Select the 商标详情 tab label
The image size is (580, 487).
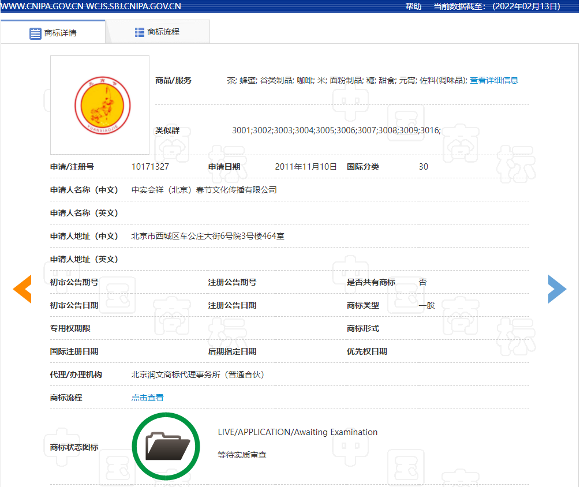61,33
